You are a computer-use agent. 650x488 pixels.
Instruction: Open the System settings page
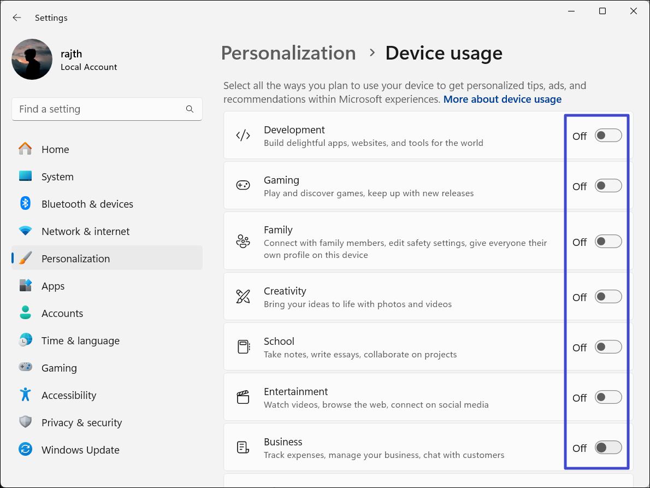click(x=57, y=177)
